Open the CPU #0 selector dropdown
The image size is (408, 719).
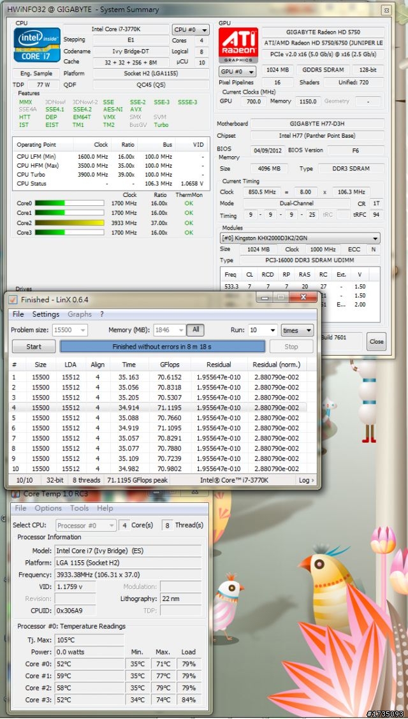pos(191,30)
